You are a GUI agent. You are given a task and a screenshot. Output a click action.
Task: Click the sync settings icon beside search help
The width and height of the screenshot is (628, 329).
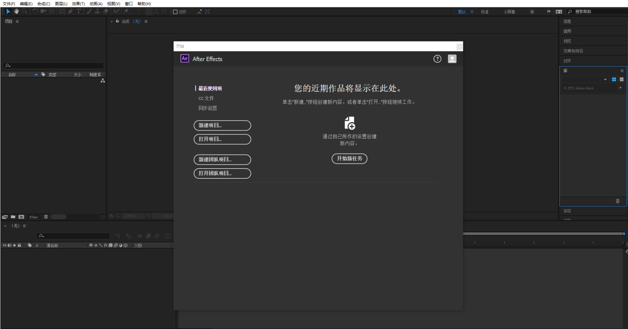559,12
